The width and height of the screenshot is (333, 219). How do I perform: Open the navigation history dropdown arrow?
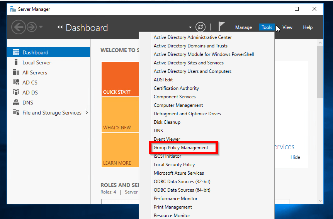click(41, 27)
